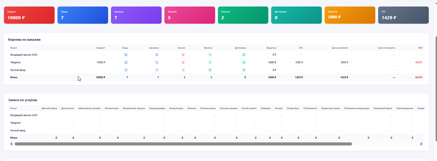Click the horizontal scrollbar thumb in services table
The image size is (437, 161).
[x=183, y=144]
